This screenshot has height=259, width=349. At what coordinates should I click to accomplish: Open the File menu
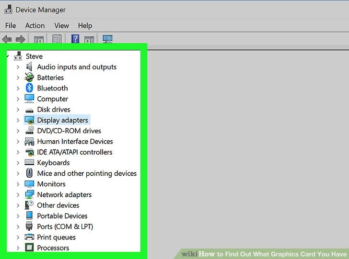[x=11, y=25]
